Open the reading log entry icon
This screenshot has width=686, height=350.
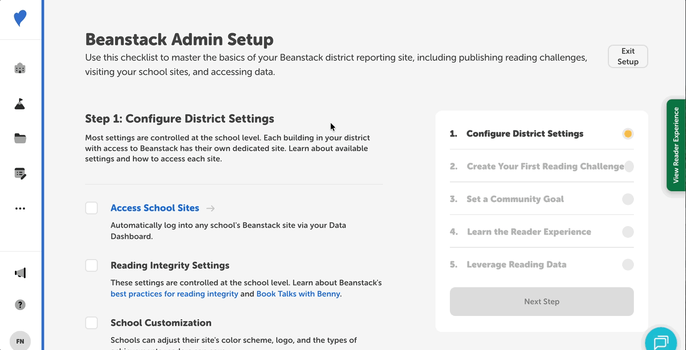(20, 173)
